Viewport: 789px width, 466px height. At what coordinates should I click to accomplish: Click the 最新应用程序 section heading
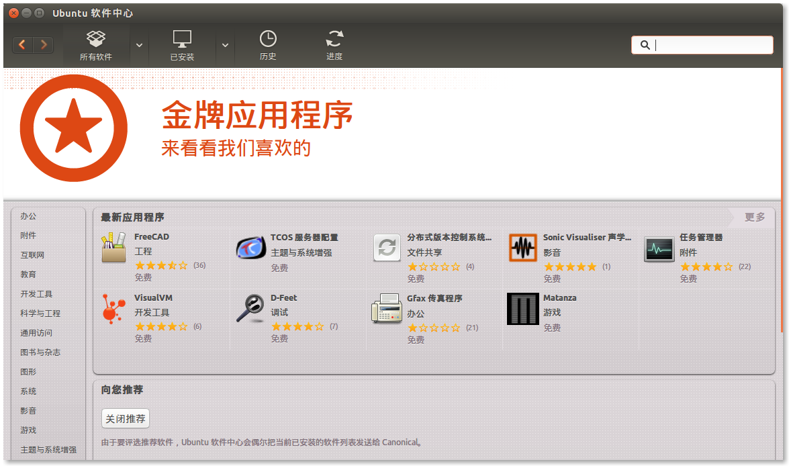pyautogui.click(x=132, y=217)
